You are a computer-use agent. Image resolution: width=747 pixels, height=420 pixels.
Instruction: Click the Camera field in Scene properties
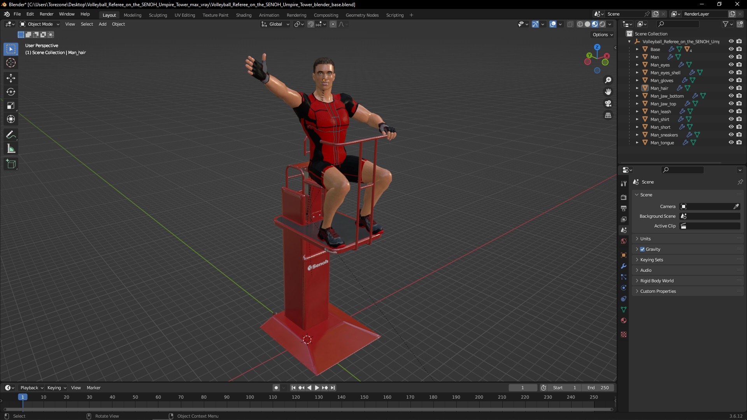[x=710, y=206]
